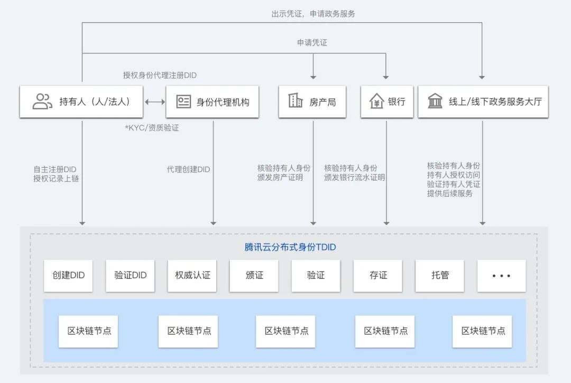Expand the ellipsis box for more services

coord(501,276)
